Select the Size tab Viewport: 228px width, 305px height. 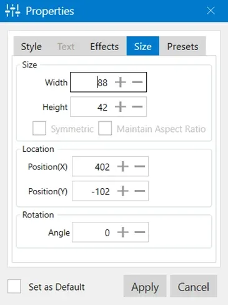tap(143, 46)
